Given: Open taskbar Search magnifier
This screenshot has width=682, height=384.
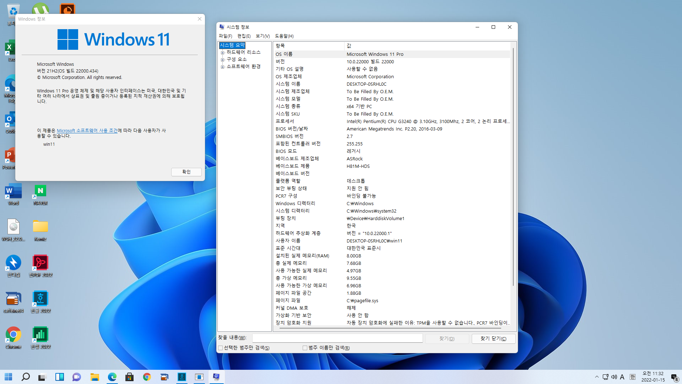Looking at the screenshot, I should pos(26,377).
